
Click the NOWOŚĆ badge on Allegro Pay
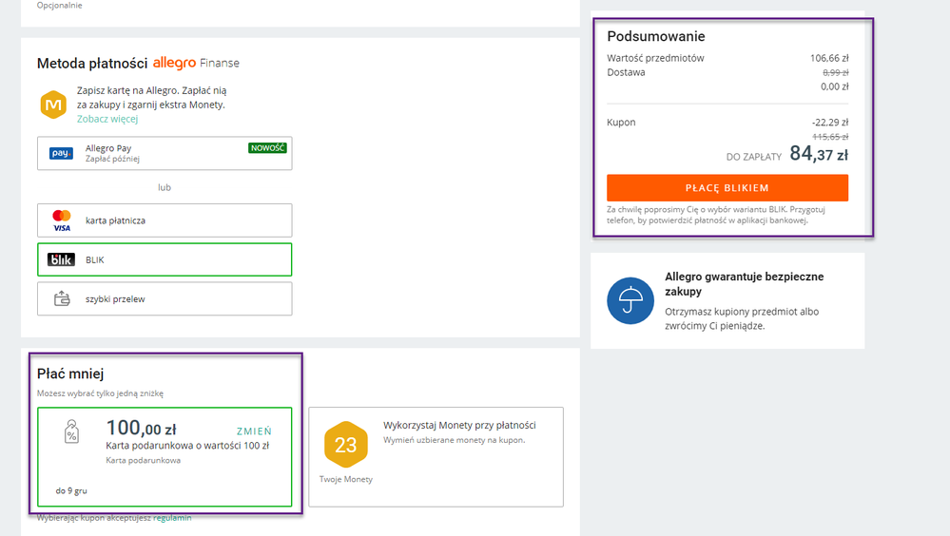click(267, 147)
